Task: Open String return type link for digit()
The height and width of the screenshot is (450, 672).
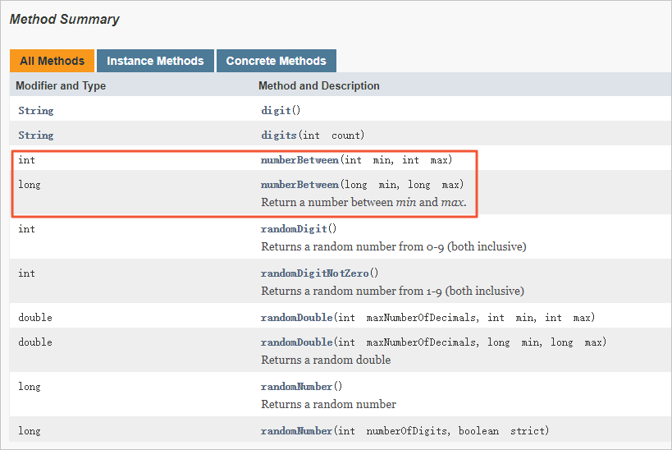Action: (36, 110)
